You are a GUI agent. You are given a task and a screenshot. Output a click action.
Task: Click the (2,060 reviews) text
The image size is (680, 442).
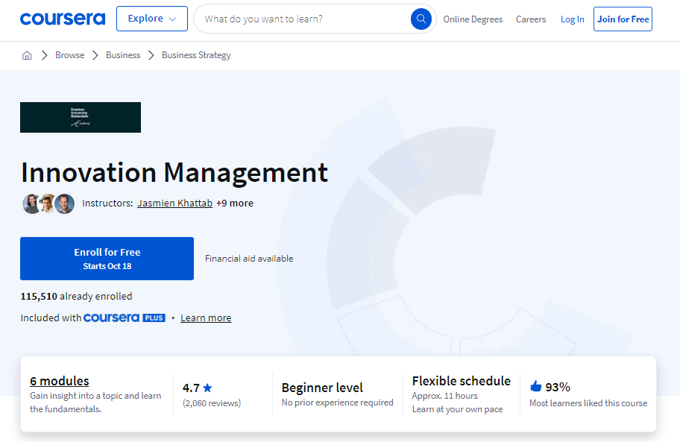click(x=212, y=403)
